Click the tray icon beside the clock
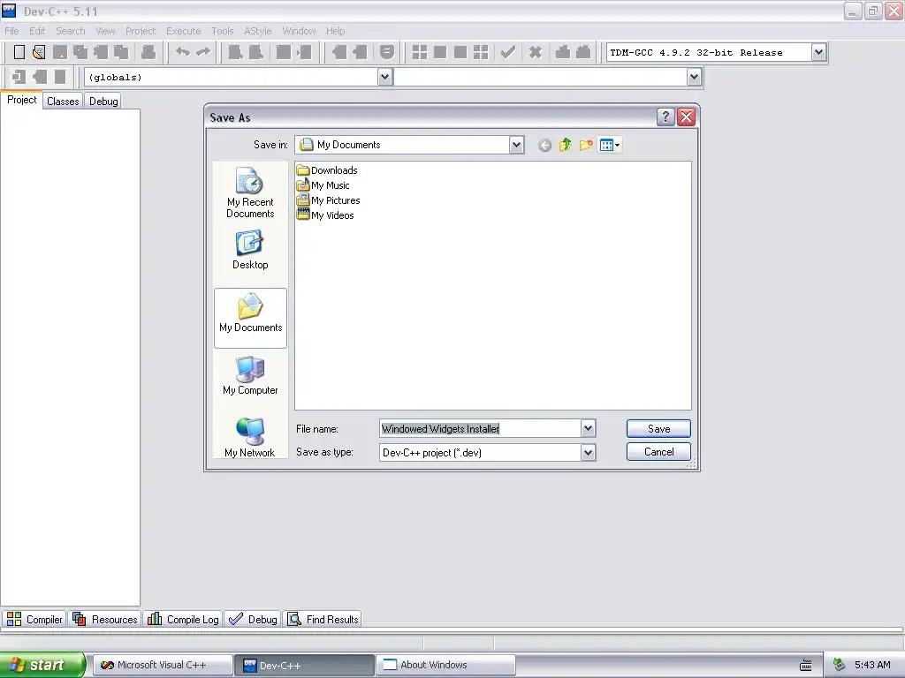This screenshot has height=678, width=905. pyautogui.click(x=840, y=666)
